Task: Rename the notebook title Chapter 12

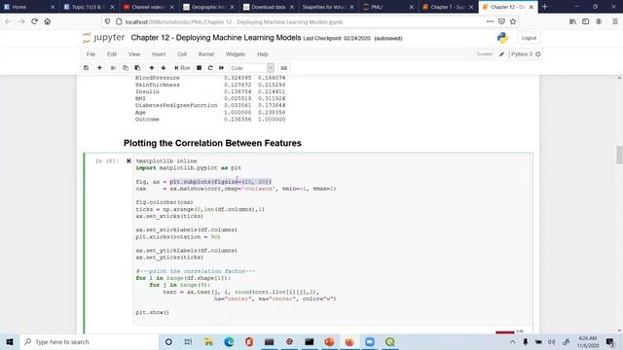Action: (216, 38)
